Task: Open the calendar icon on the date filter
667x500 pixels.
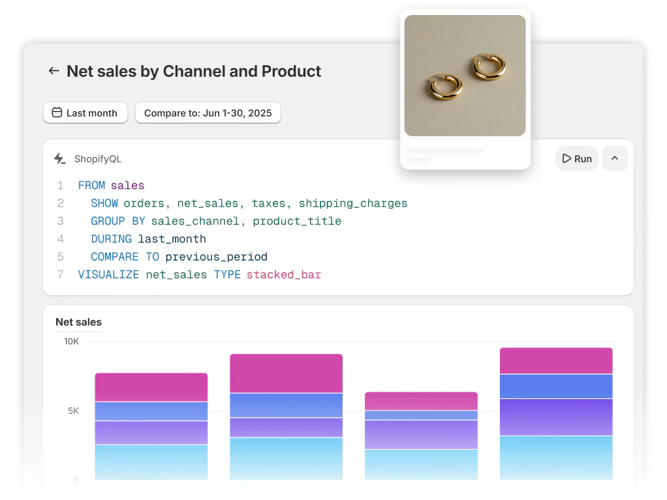Action: (x=57, y=112)
